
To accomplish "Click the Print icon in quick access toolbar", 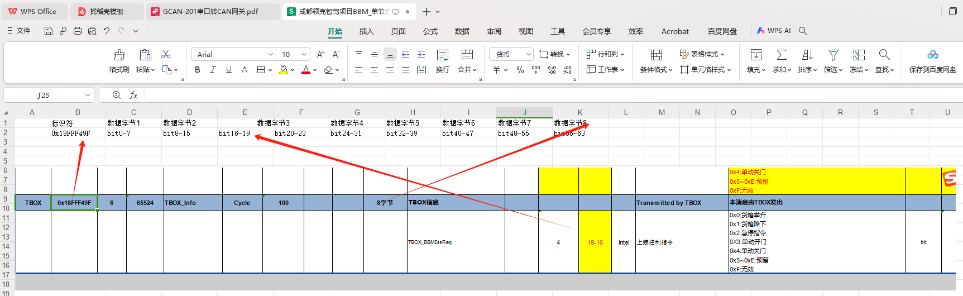I will pos(78,31).
